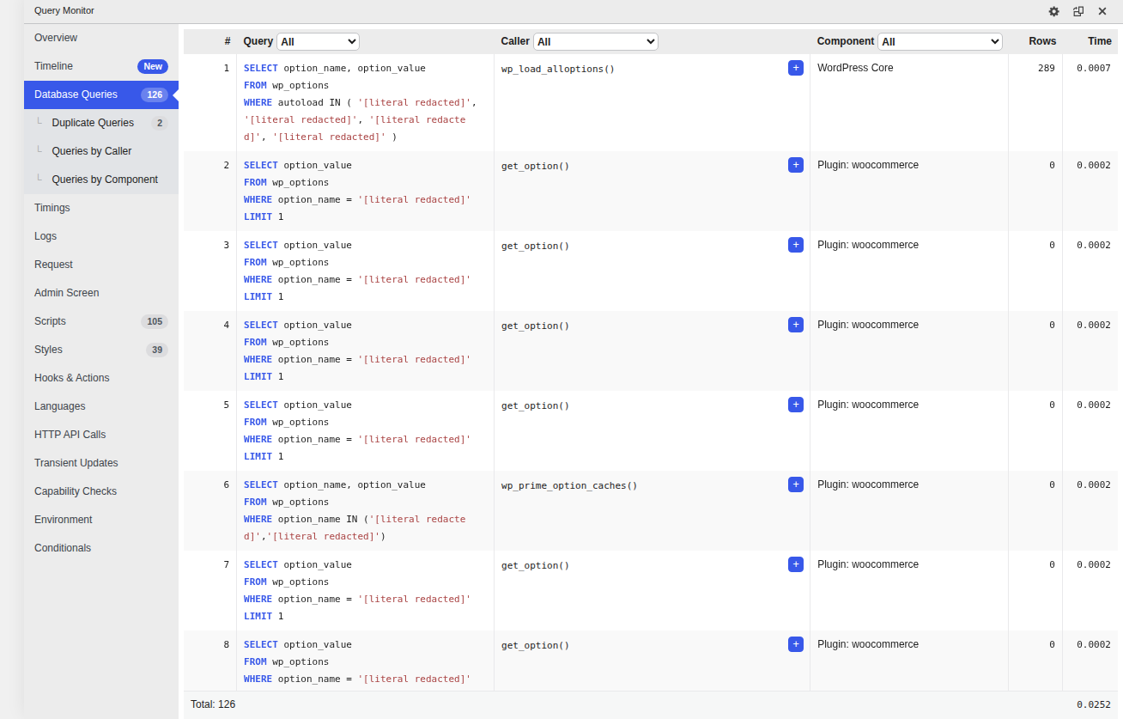The width and height of the screenshot is (1123, 719).
Task: Open Queries by Caller sub-panel
Action: (x=101, y=151)
